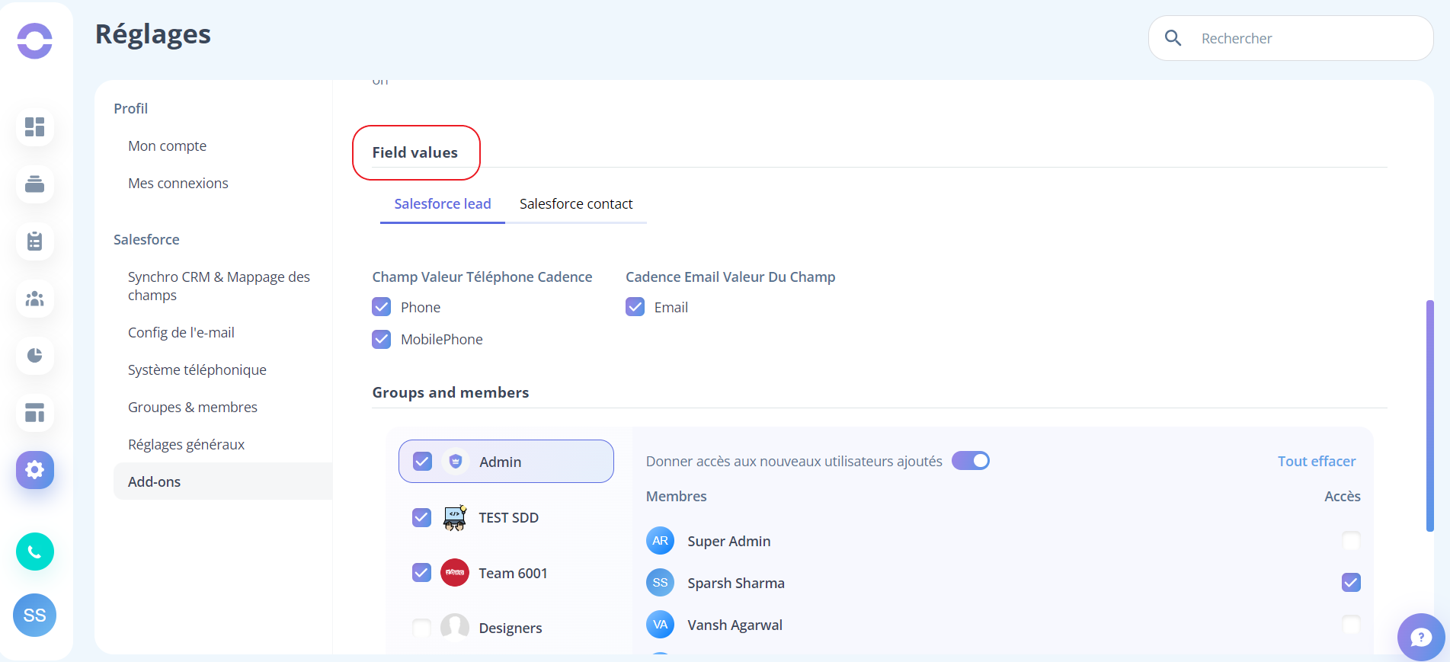This screenshot has height=662, width=1450.
Task: Uncheck the Email field checkbox
Action: pyautogui.click(x=635, y=307)
